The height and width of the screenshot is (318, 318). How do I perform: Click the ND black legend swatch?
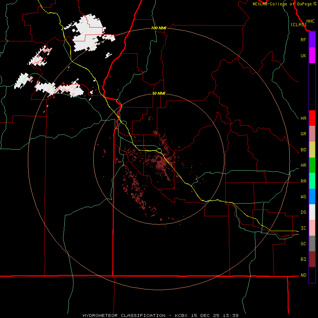click(x=312, y=275)
